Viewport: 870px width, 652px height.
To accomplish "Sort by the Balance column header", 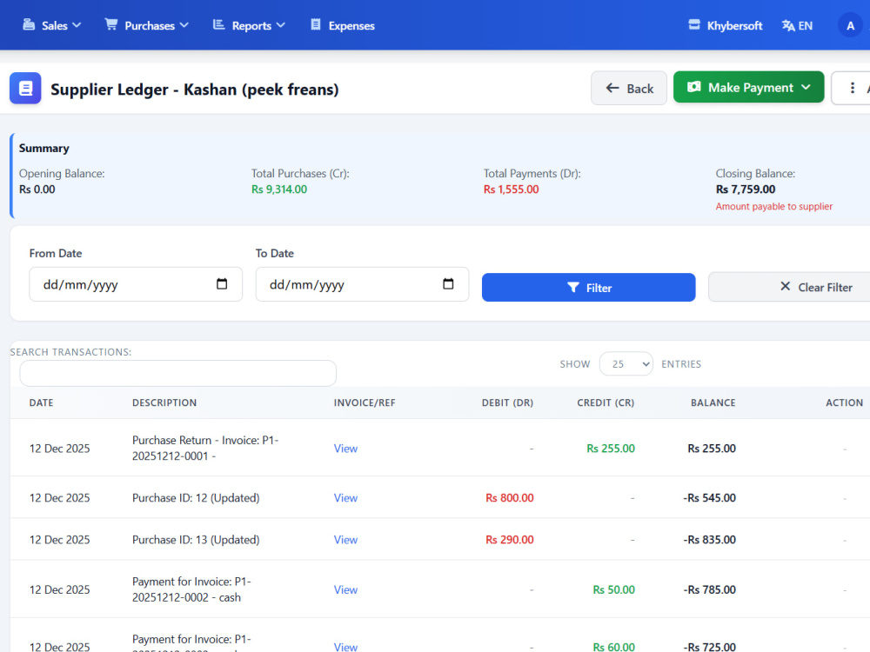I will 713,403.
